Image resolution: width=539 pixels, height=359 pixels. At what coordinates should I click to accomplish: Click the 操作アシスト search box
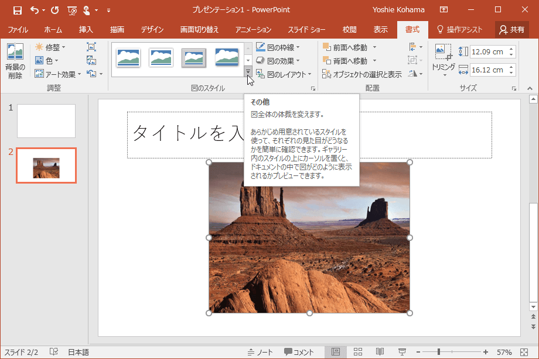[459, 30]
